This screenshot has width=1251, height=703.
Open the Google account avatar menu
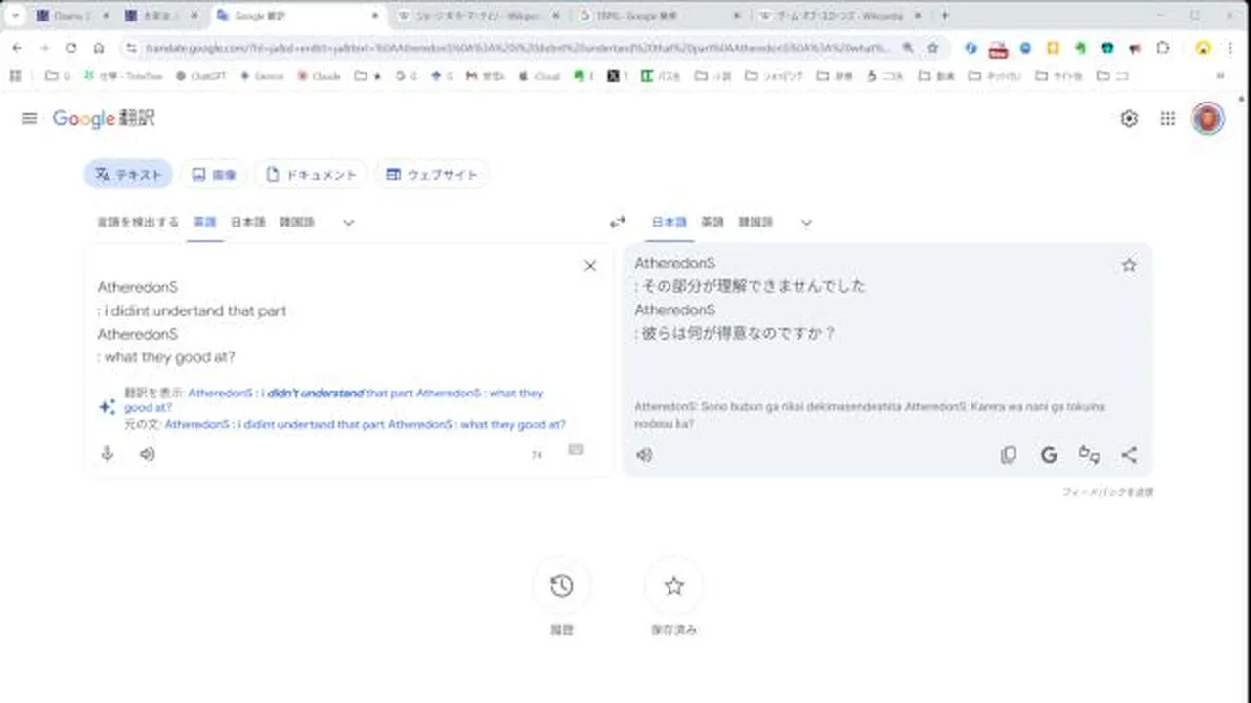[1208, 118]
